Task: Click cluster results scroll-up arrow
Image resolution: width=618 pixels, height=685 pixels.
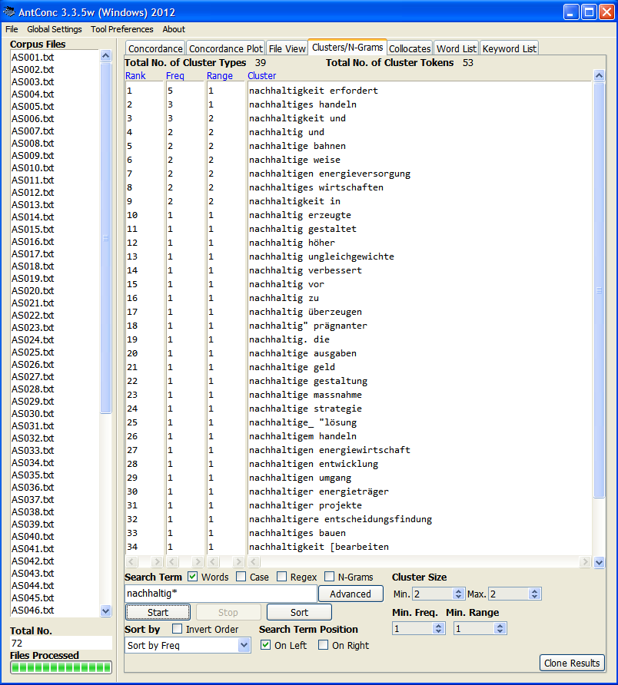Action: (599, 76)
